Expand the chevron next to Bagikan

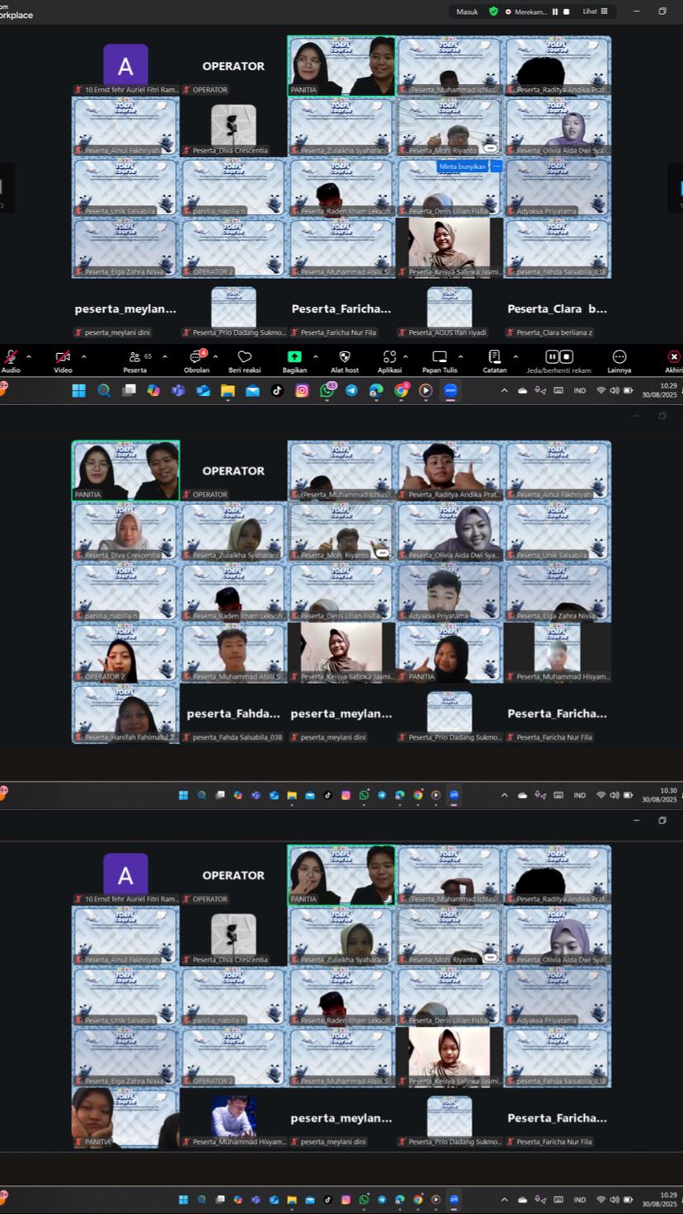click(315, 357)
